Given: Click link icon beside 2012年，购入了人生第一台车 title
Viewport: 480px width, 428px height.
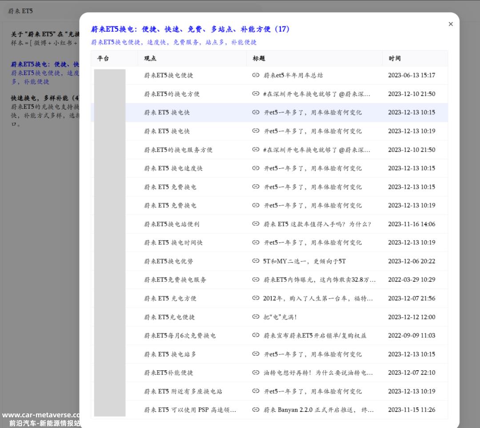Looking at the screenshot, I should (x=256, y=298).
